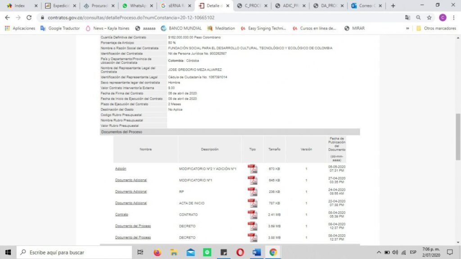Launch Word from the taskbar
The image size is (461, 259).
[257, 252]
